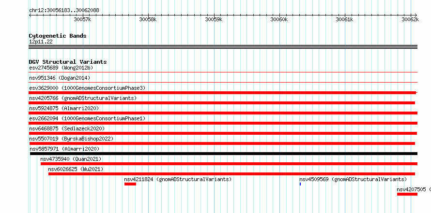Select the nsv5857971 (Almarri2020) label

[64, 149]
